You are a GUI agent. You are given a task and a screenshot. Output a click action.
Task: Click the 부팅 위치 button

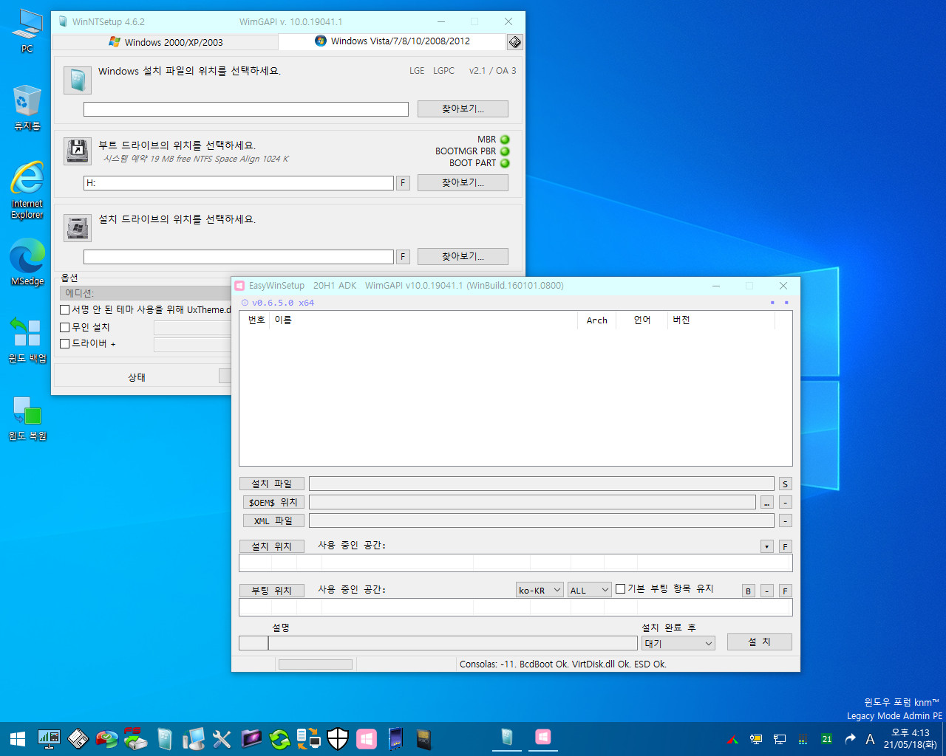tap(272, 591)
